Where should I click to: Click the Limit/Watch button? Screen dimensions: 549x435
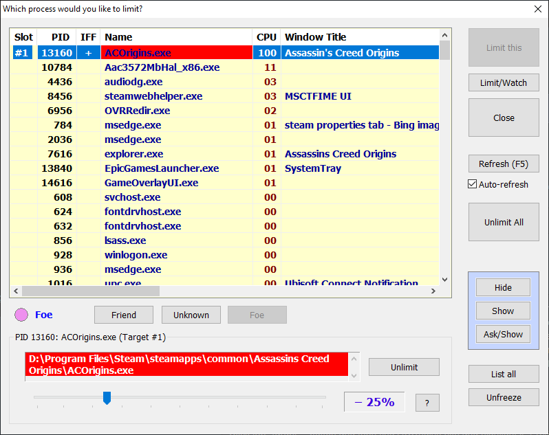click(x=504, y=82)
